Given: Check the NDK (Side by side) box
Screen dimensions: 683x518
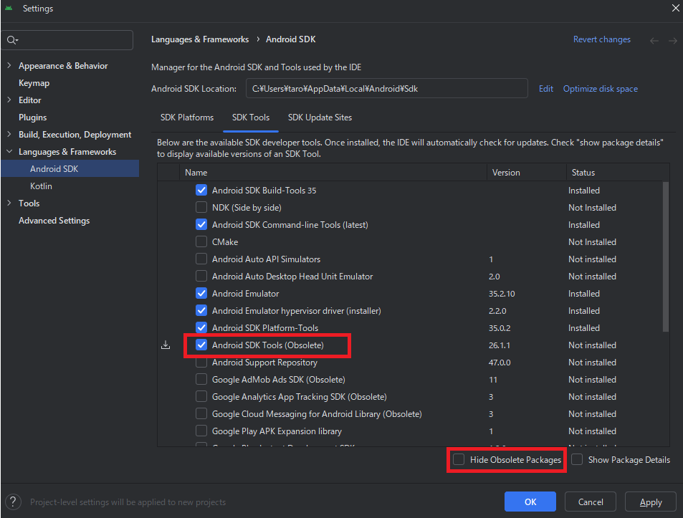Looking at the screenshot, I should [201, 208].
